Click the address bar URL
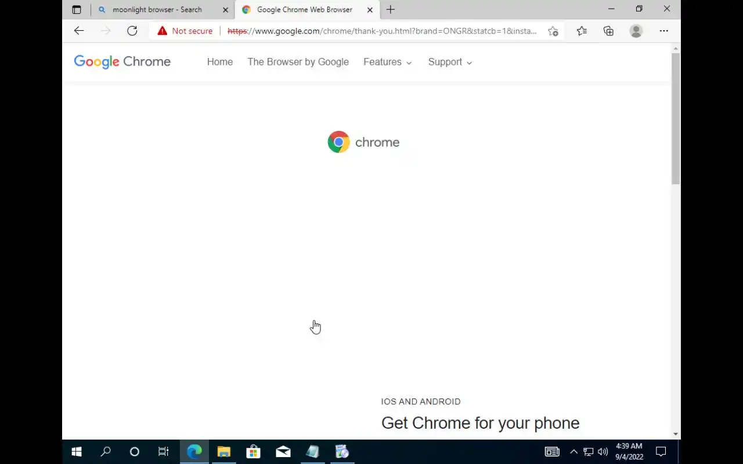The height and width of the screenshot is (464, 743). tap(382, 31)
